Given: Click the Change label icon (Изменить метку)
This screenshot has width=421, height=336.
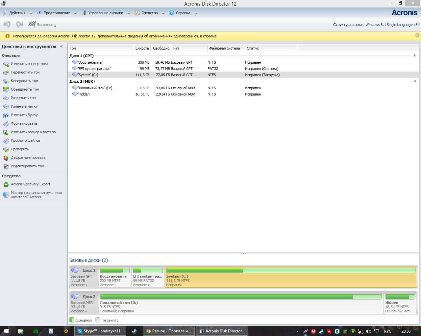Looking at the screenshot, I should tap(6, 107).
